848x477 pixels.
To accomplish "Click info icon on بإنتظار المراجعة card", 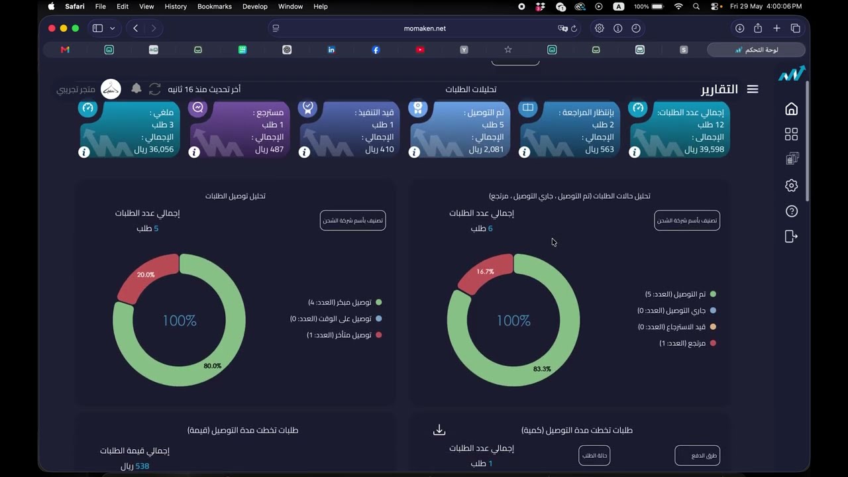I will [x=525, y=152].
